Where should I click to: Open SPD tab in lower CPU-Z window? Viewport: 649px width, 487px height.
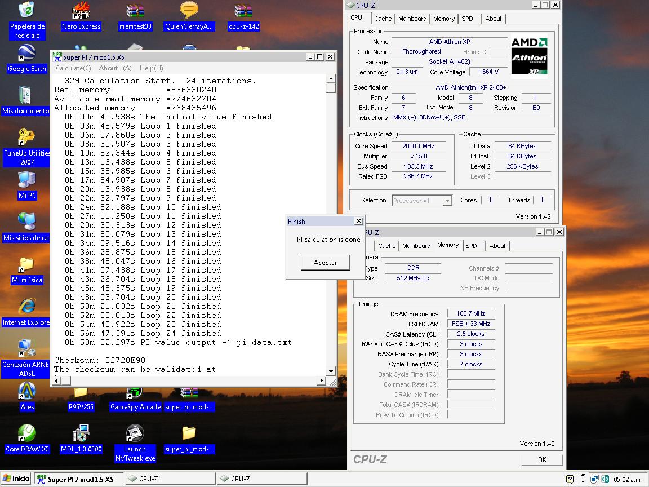point(471,246)
